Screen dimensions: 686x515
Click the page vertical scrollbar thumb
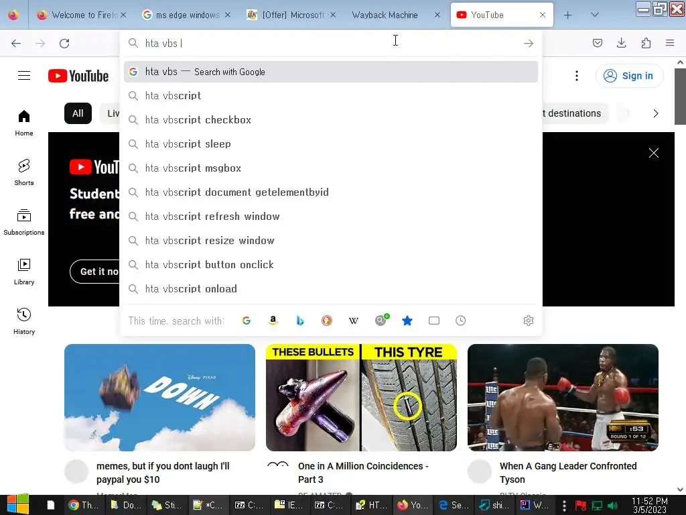[x=680, y=97]
